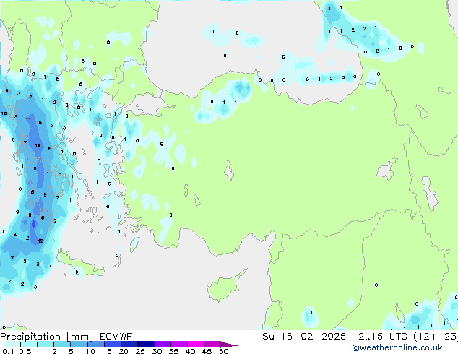Click the map precipitation value '14'
458x354 pixels.
pos(38,145)
